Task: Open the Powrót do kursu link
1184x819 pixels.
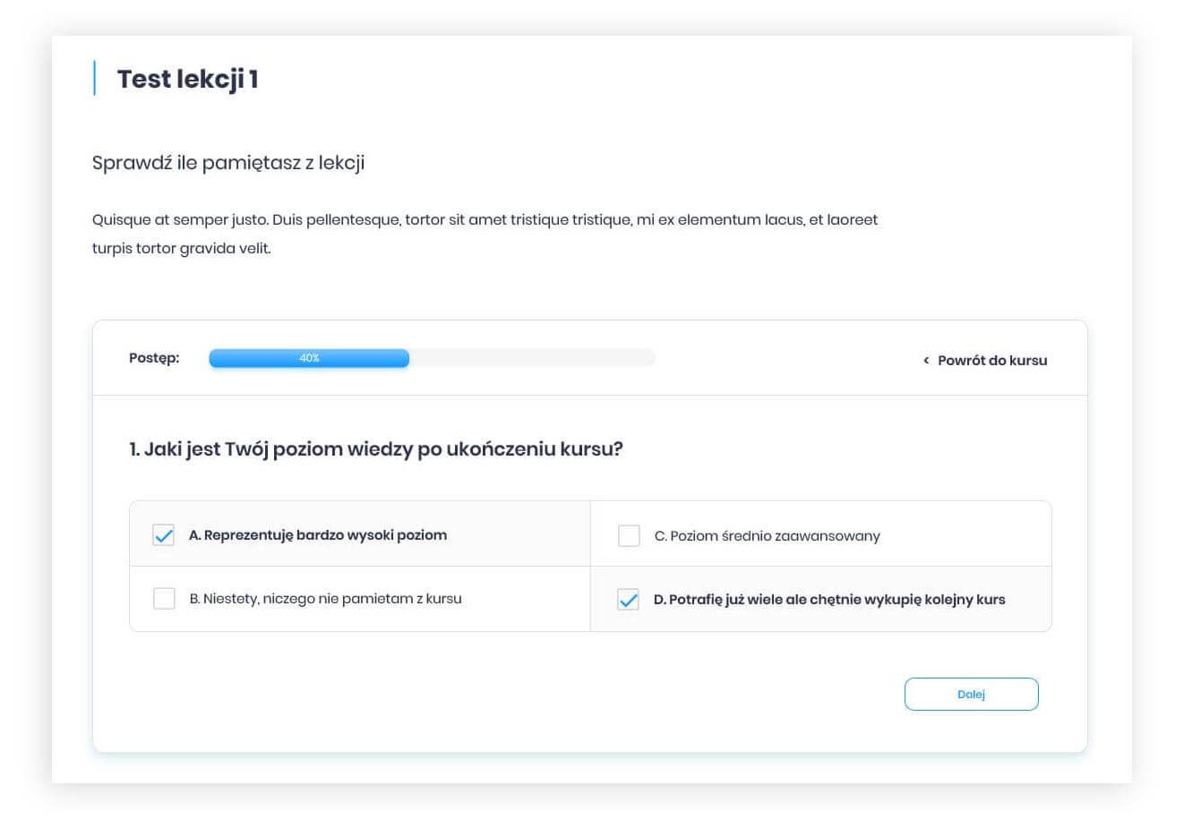Action: point(991,361)
